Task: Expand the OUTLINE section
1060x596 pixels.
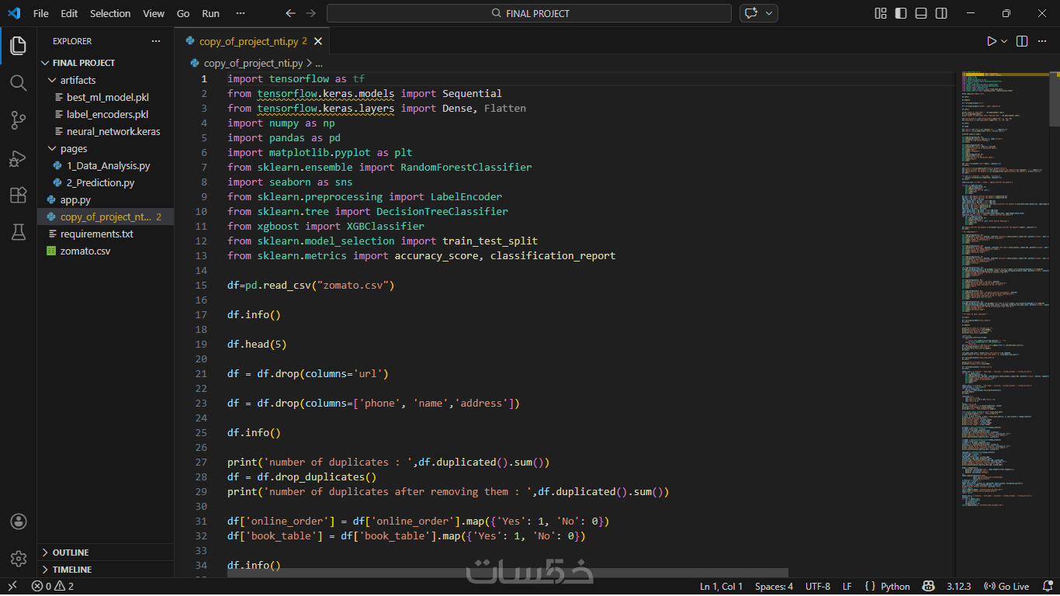Action: click(70, 553)
